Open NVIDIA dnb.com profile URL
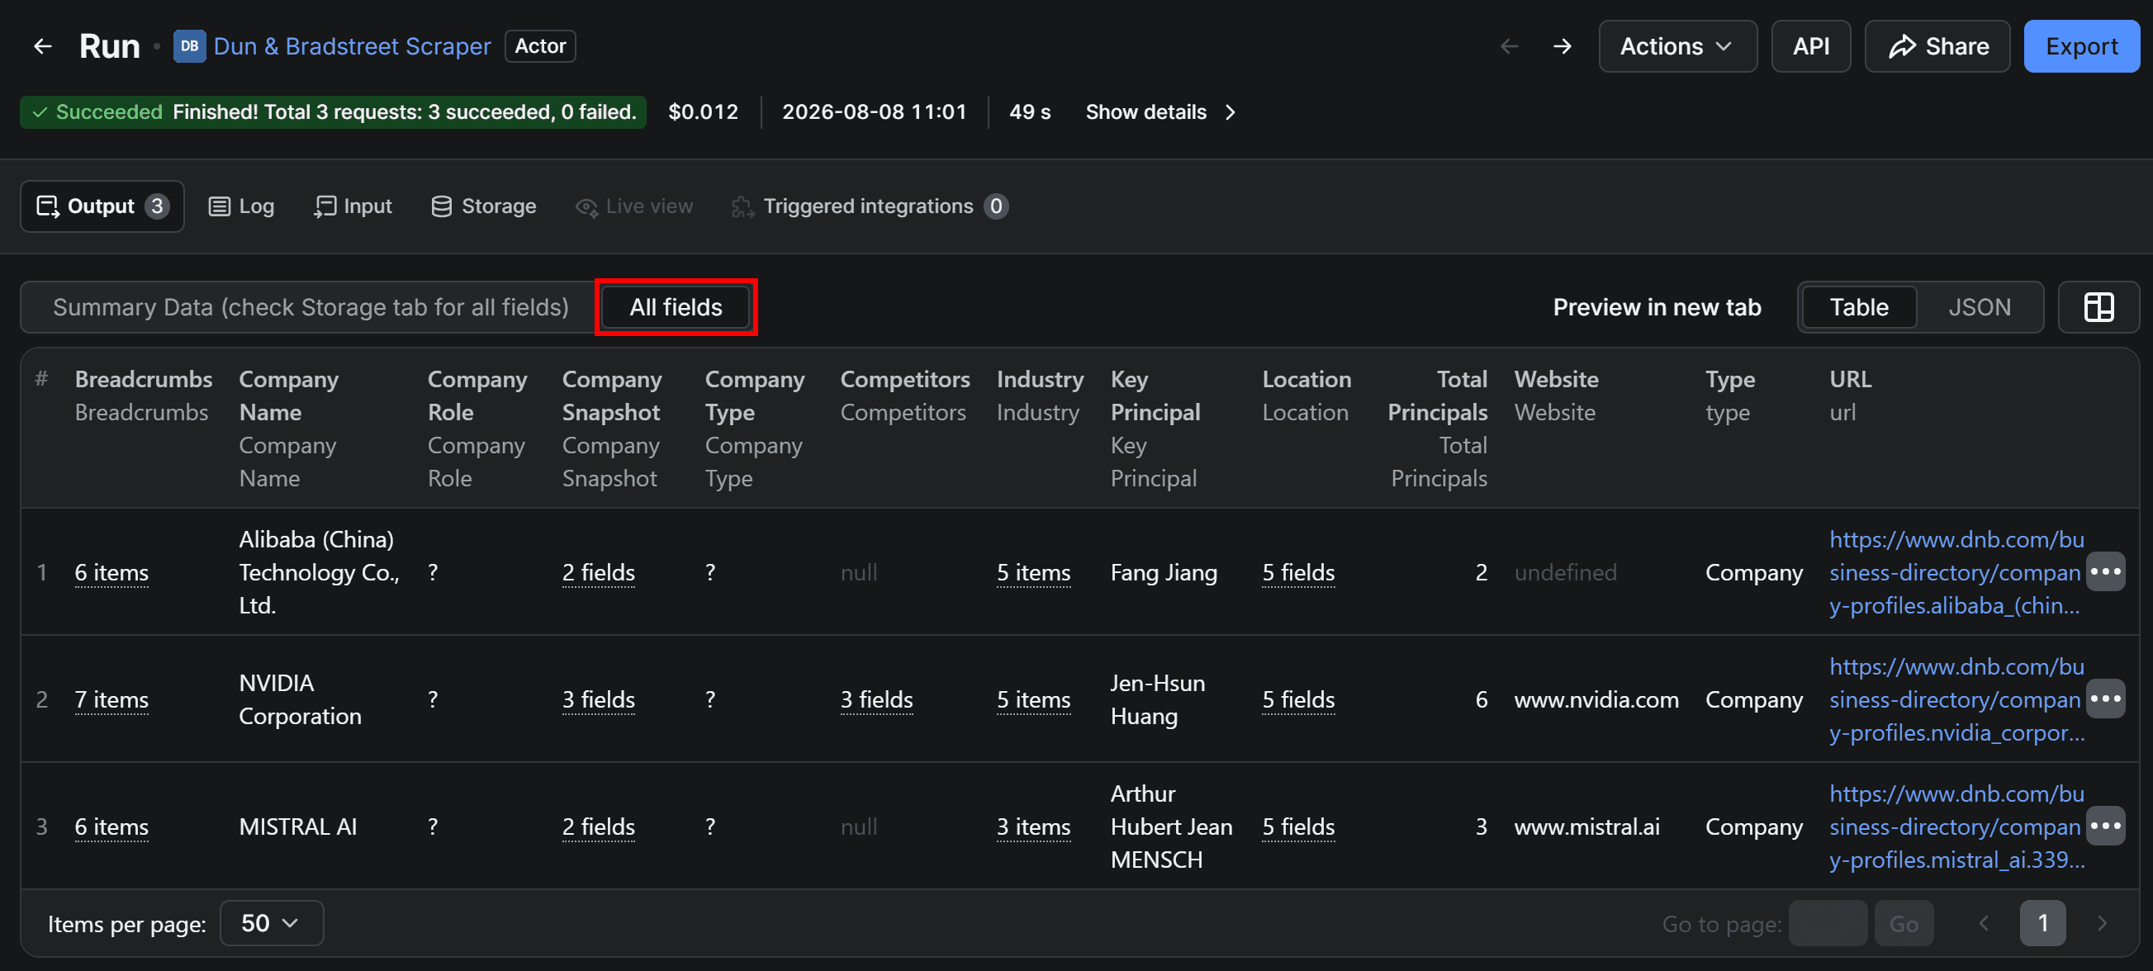 pos(1956,700)
